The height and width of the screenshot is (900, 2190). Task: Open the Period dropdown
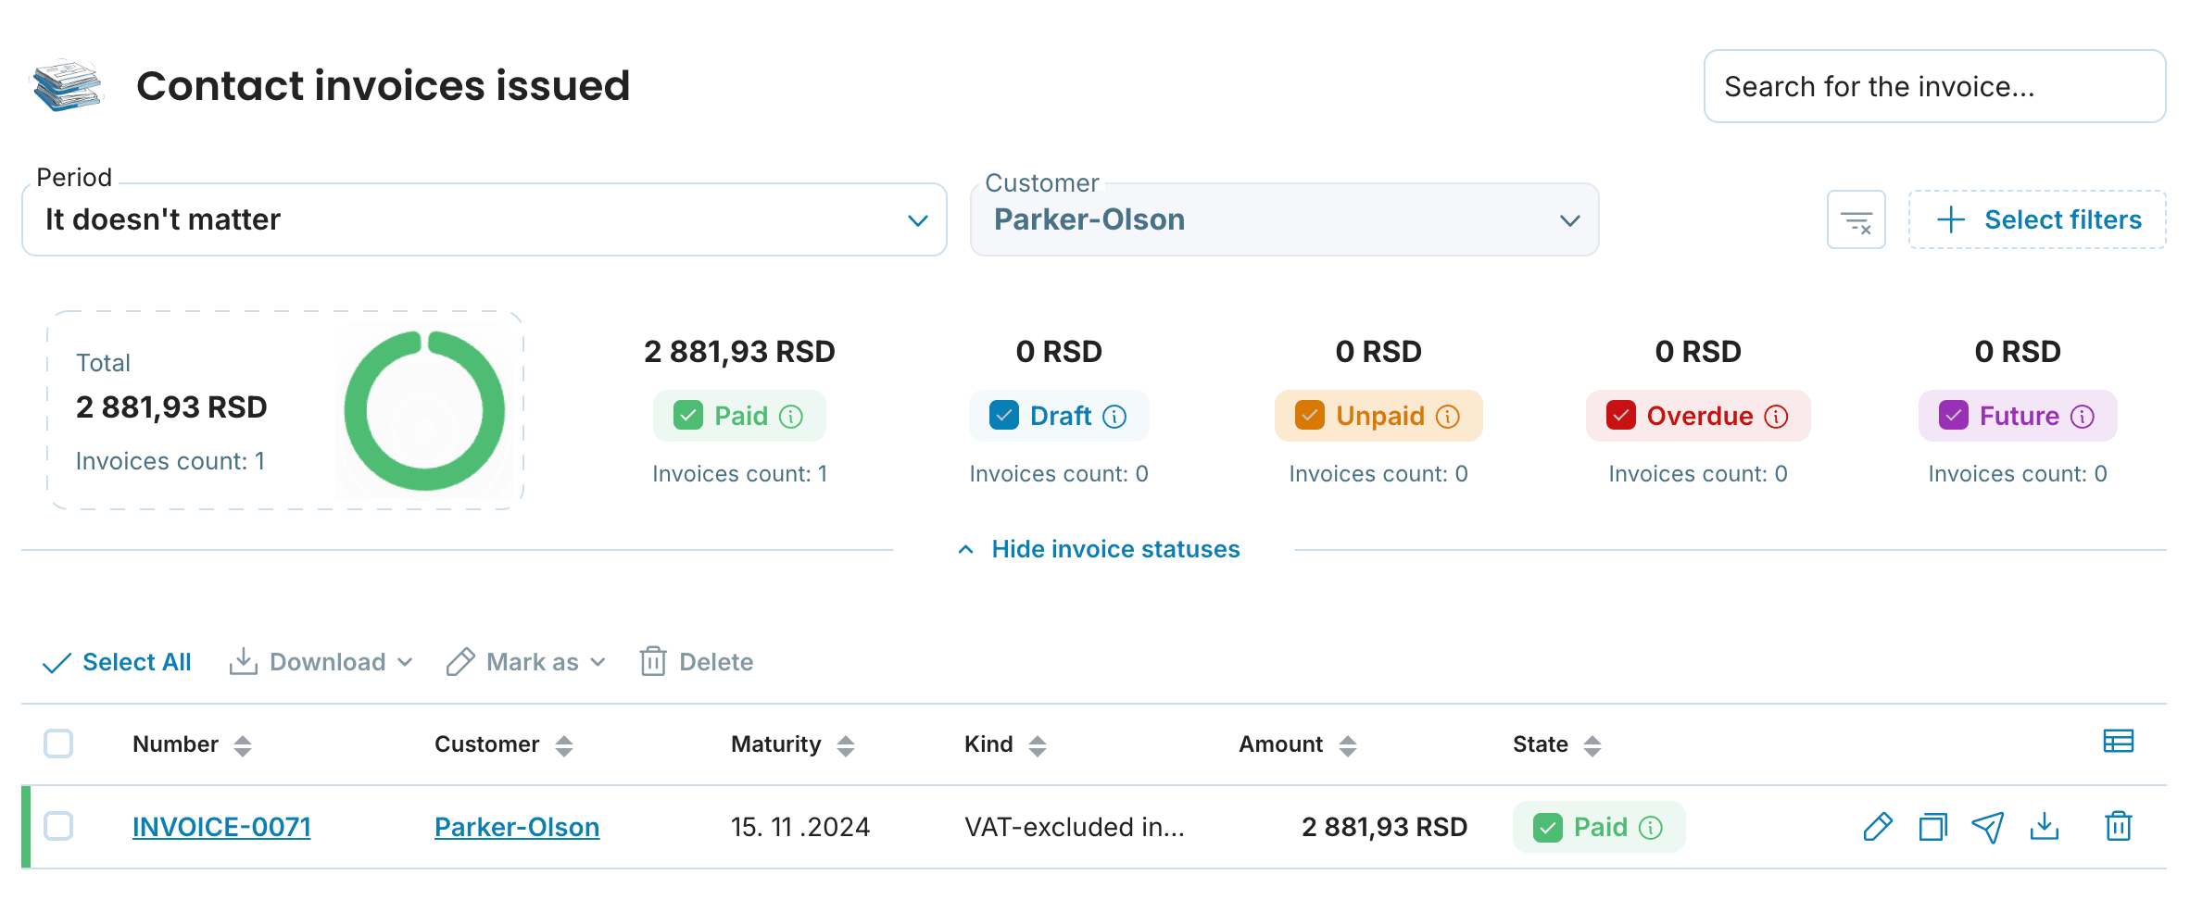(484, 220)
